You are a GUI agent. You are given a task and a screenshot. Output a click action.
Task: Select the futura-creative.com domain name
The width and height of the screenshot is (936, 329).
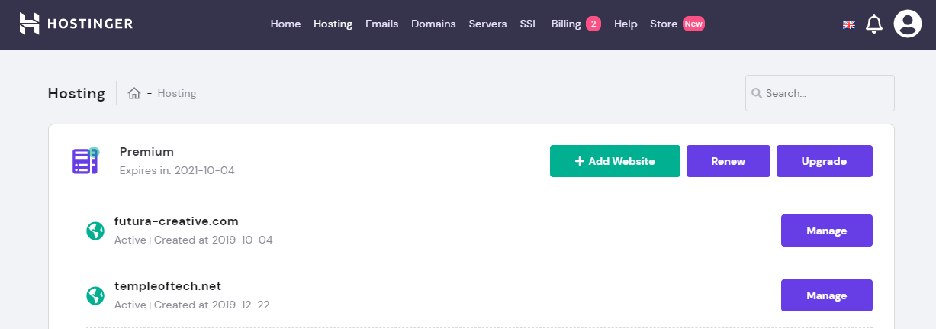tap(176, 221)
